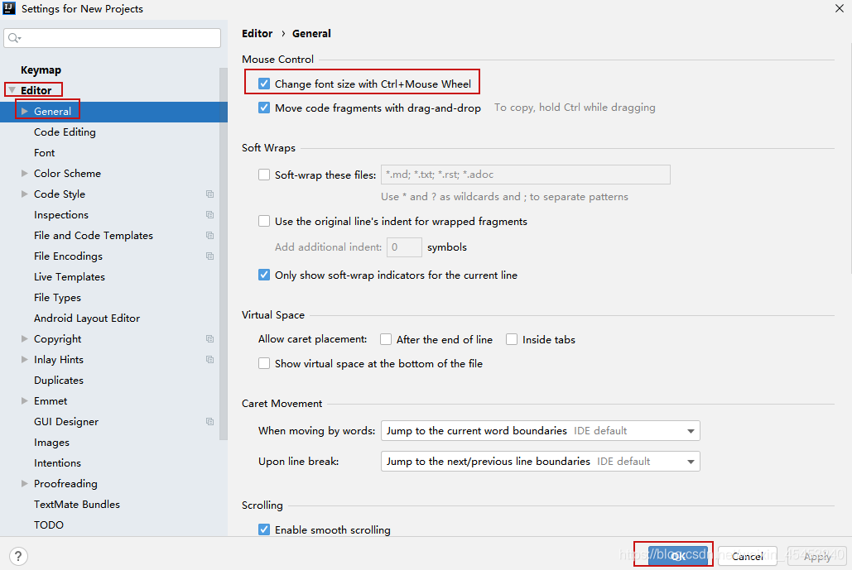852x570 pixels.
Task: Select Duplicates in settings tree
Action: pyautogui.click(x=59, y=380)
